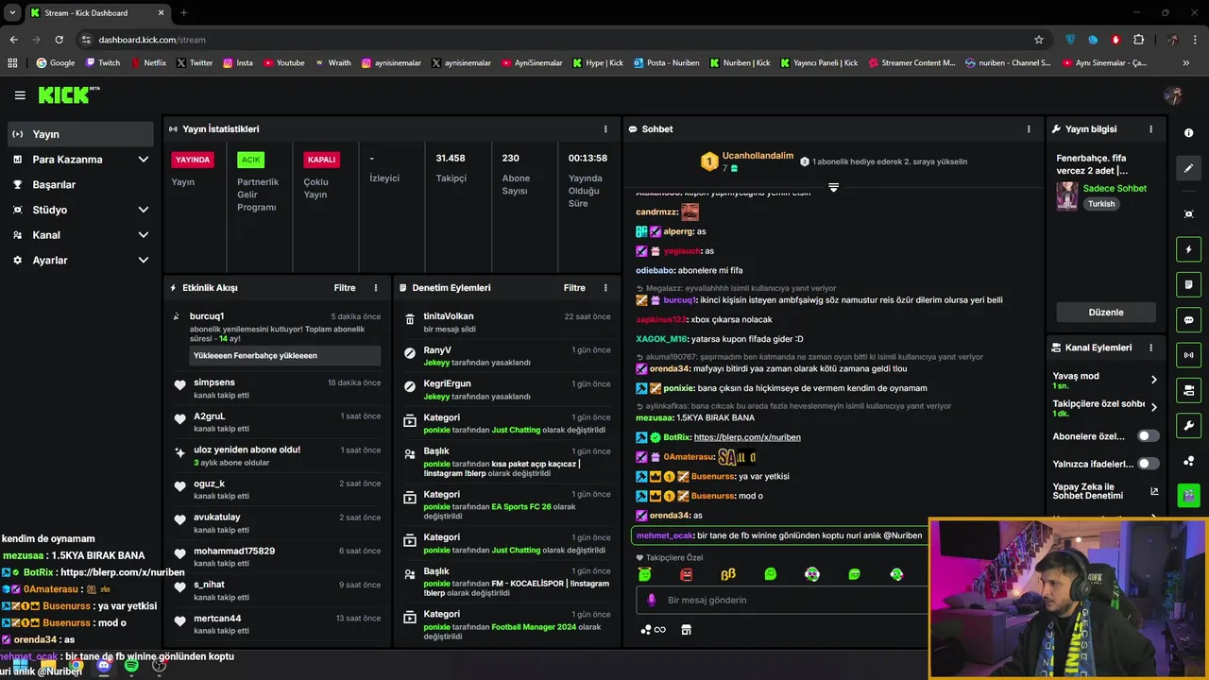Select Yayın in the sidebar

[80, 134]
